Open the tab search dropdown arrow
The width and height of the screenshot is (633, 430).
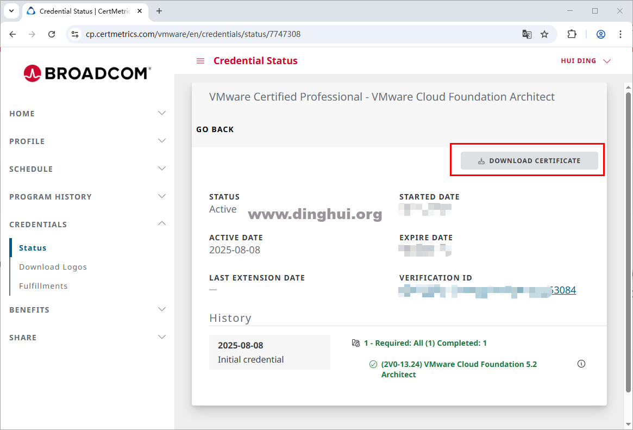click(11, 11)
